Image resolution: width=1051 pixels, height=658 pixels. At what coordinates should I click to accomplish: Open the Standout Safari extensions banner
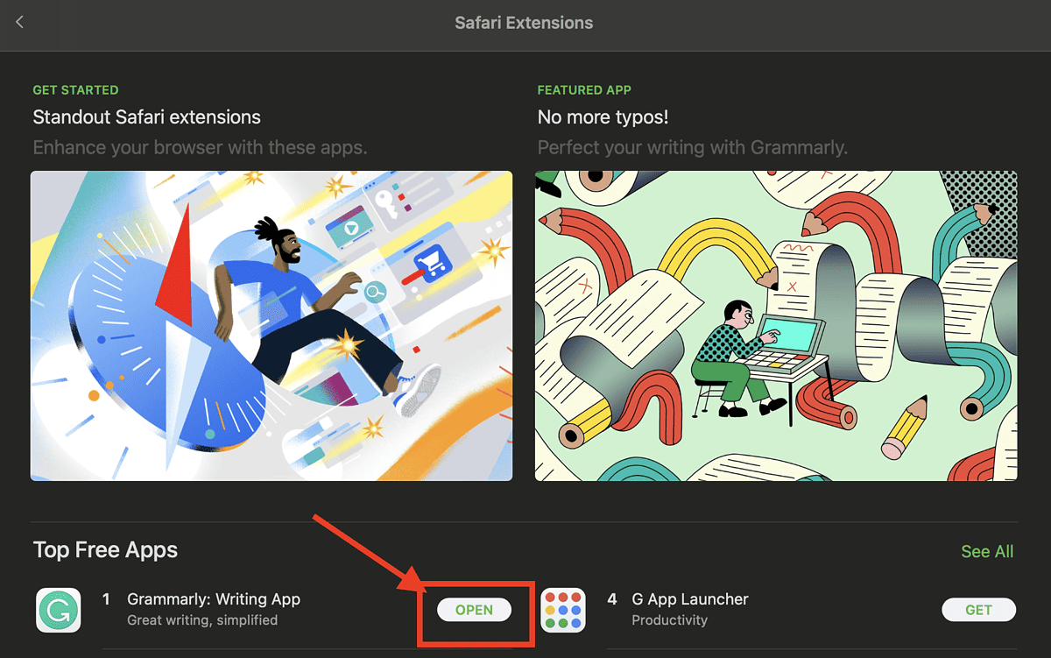point(272,325)
